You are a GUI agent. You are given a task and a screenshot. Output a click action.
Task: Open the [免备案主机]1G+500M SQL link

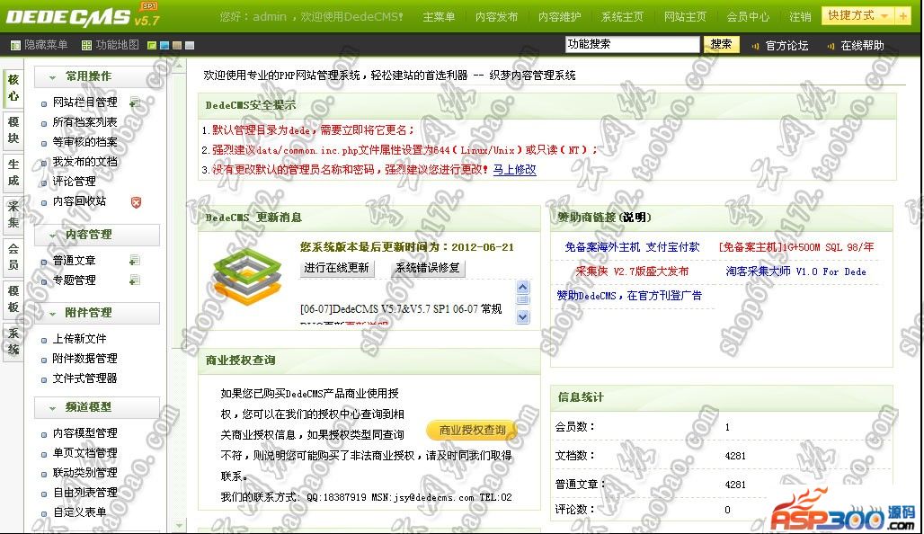pyautogui.click(x=796, y=247)
